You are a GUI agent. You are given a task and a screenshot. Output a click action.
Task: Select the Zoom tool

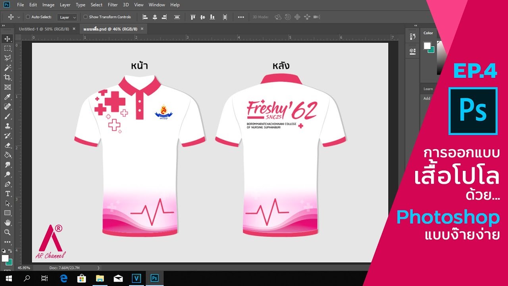point(8,232)
